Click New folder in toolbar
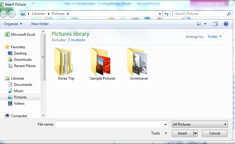The image size is (235, 144). 40,24
